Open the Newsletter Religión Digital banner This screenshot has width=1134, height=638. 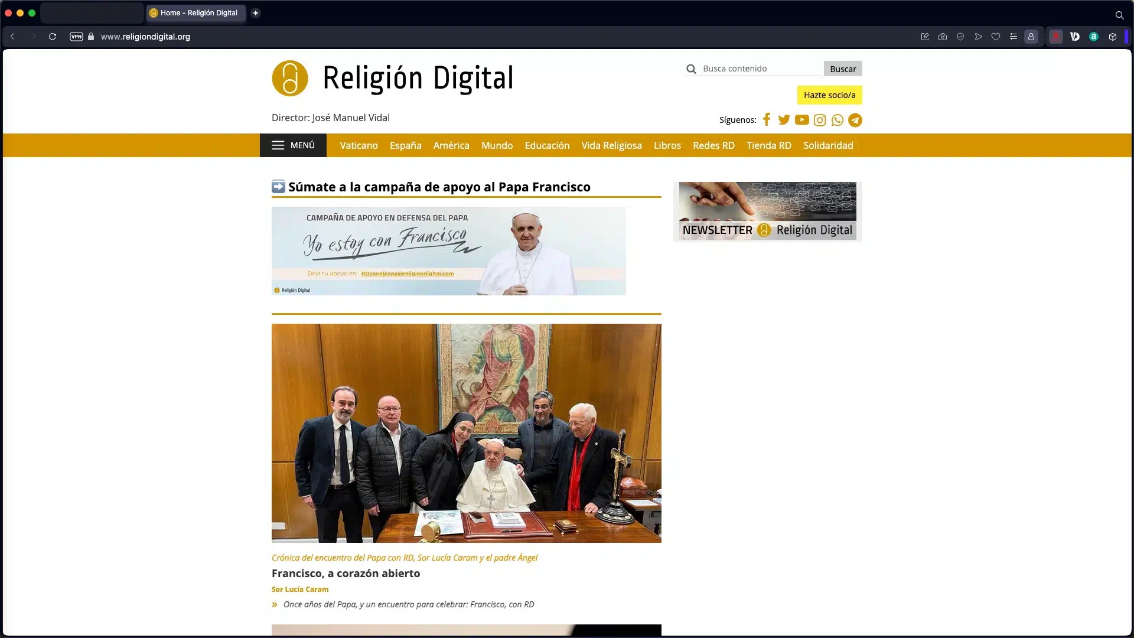tap(767, 211)
